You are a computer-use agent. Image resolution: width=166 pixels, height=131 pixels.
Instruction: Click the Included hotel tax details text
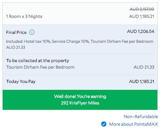[x=80, y=44]
